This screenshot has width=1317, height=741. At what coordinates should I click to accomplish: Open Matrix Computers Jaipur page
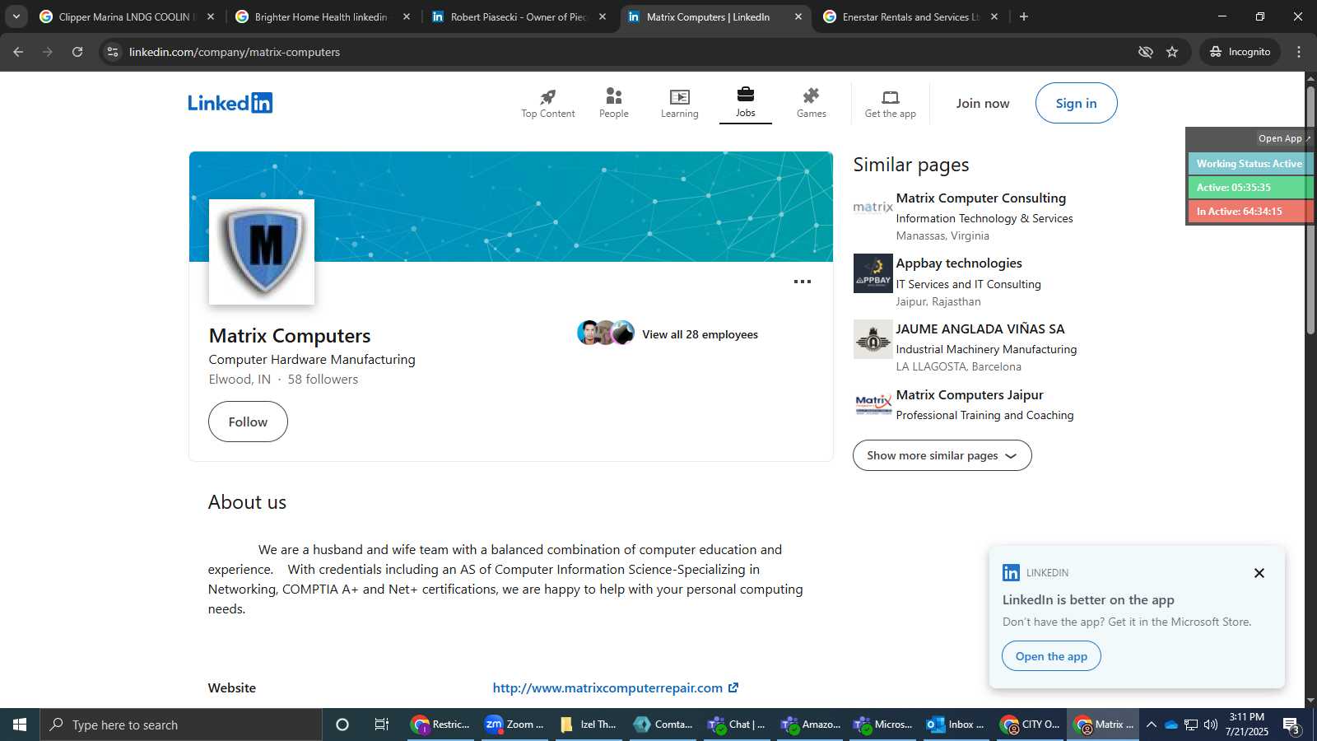click(969, 395)
